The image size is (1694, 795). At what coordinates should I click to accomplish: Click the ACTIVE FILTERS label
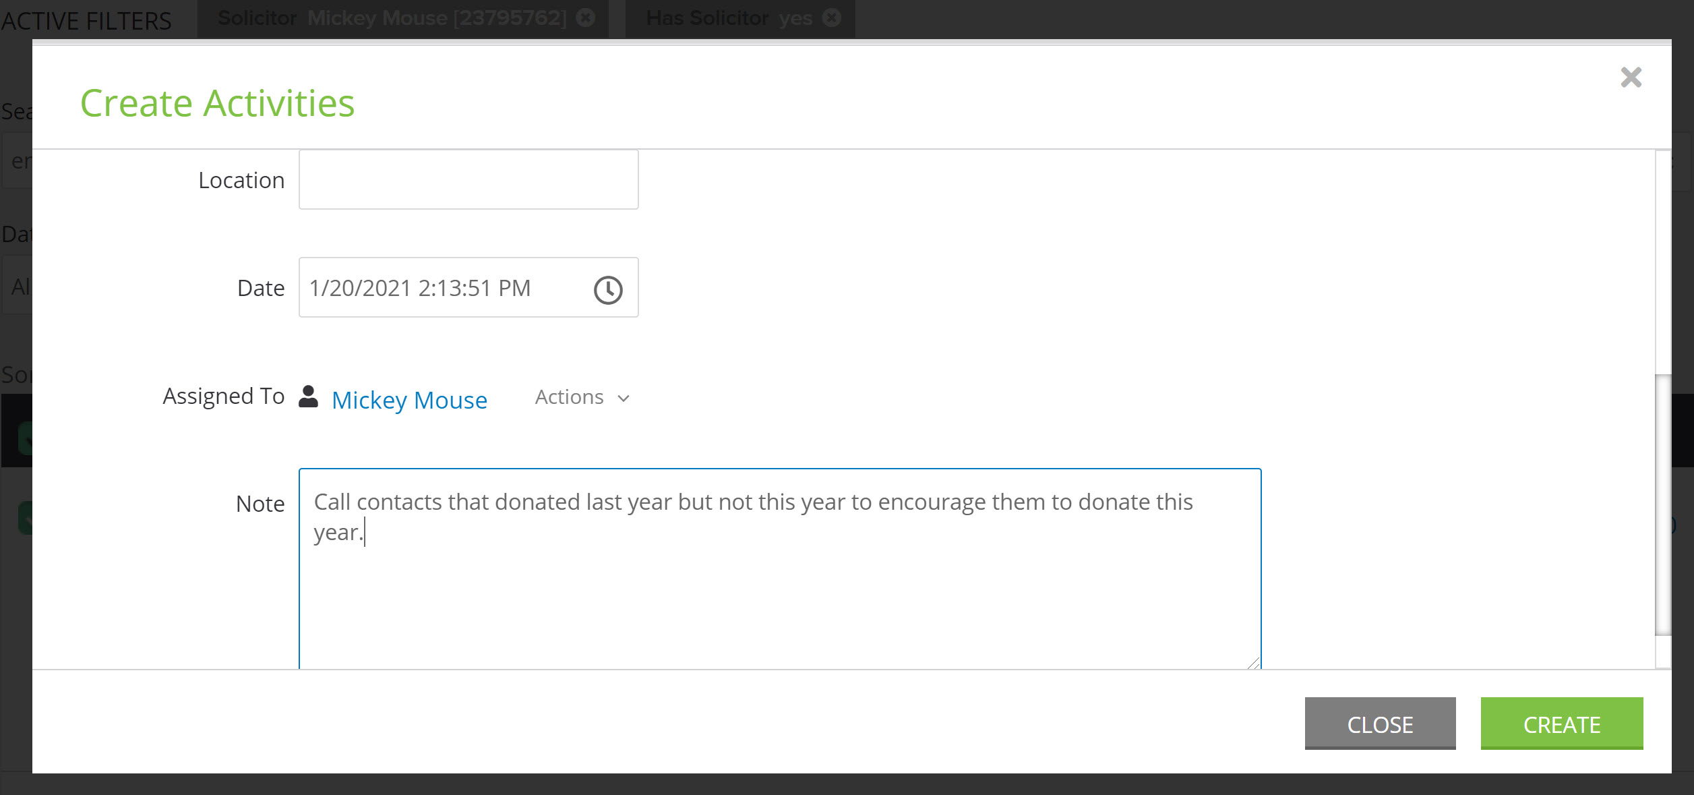86,21
